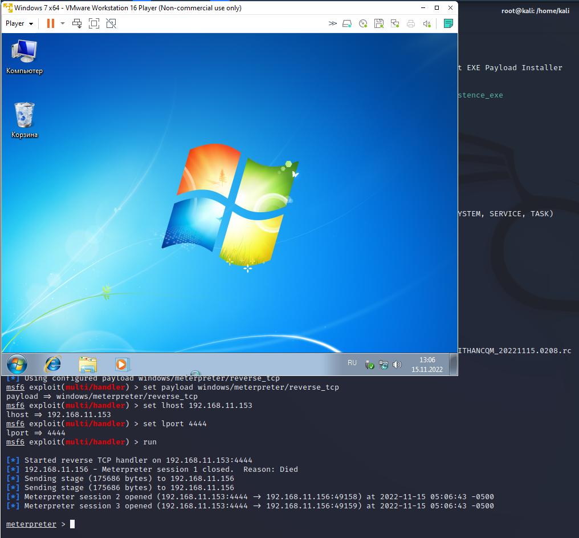The image size is (579, 538).
Task: Click the 'Meterpreter session 3 opened' line
Action: [250, 506]
